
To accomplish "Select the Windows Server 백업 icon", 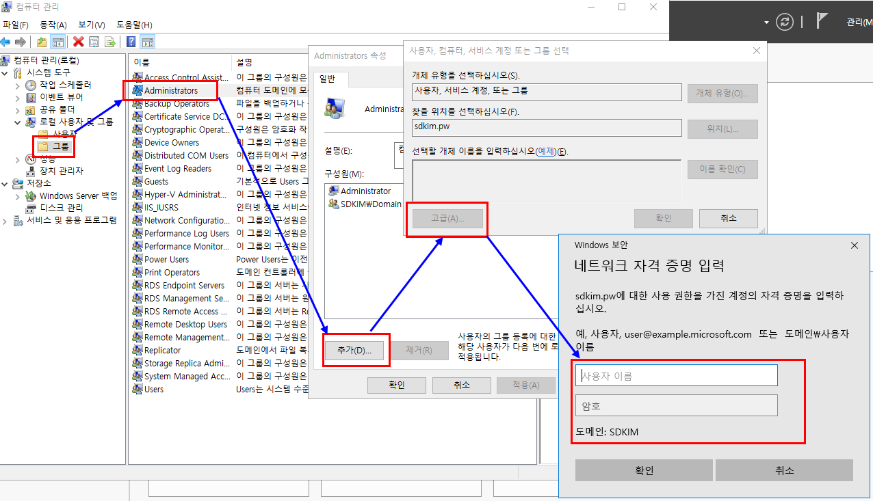I will point(31,195).
